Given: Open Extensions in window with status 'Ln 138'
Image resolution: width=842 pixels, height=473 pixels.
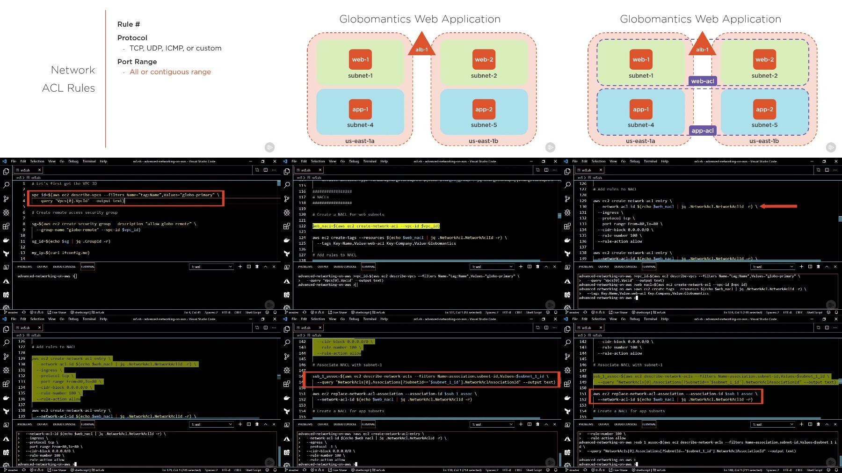Looking at the screenshot, I should click(x=287, y=384).
